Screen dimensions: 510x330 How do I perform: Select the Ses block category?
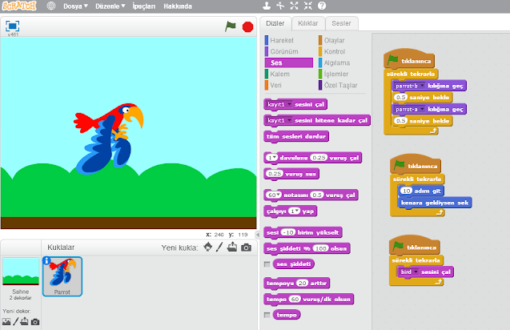pyautogui.click(x=289, y=62)
